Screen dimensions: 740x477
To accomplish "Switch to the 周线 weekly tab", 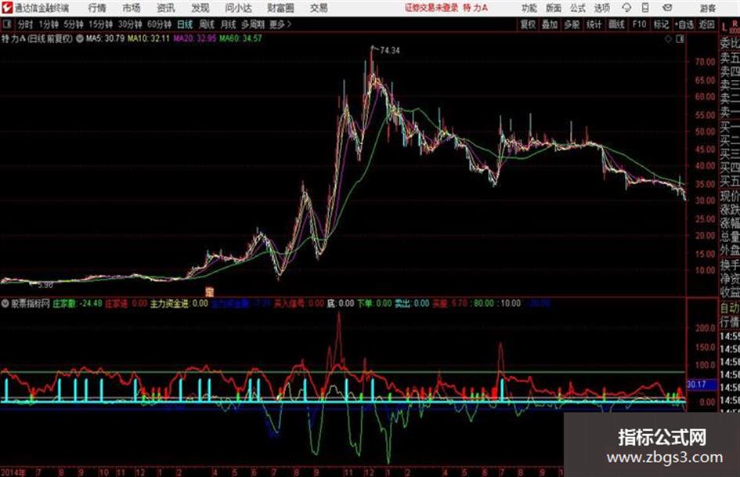I will pyautogui.click(x=206, y=24).
